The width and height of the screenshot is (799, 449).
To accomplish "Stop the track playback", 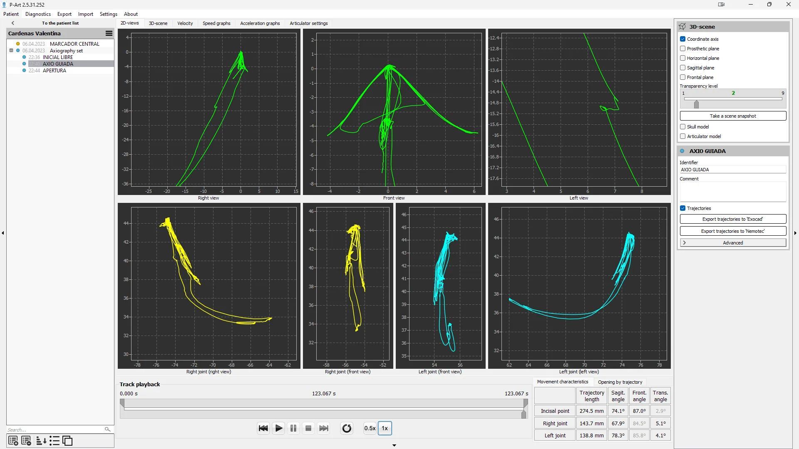I will click(x=308, y=428).
